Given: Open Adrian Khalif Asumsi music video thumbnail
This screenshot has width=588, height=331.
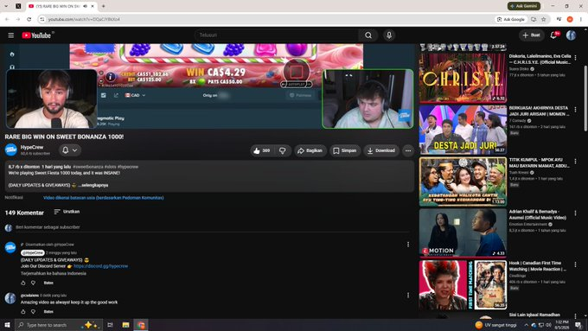Looking at the screenshot, I should point(463,233).
